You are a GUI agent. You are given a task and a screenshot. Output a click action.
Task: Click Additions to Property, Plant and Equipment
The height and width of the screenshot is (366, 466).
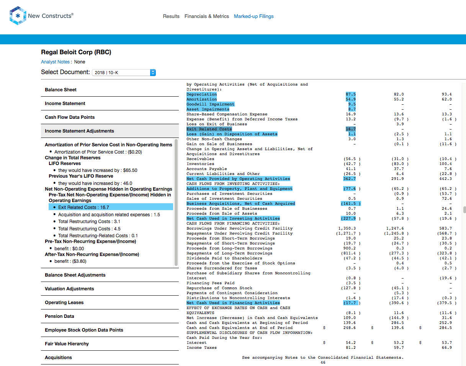point(239,189)
